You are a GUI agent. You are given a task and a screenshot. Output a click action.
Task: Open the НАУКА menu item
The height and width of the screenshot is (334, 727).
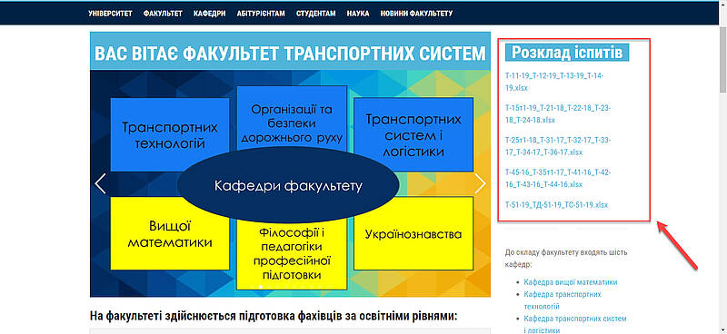(x=358, y=14)
